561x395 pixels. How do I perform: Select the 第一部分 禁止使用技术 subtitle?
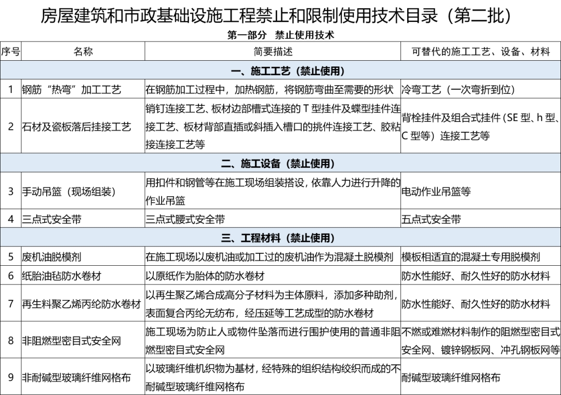pyautogui.click(x=280, y=35)
